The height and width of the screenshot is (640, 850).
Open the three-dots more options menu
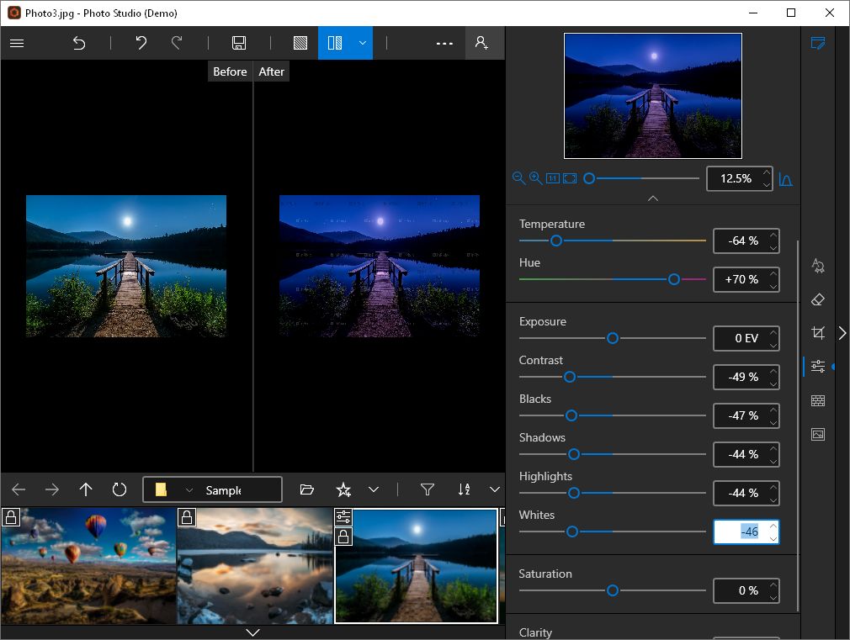[x=444, y=43]
